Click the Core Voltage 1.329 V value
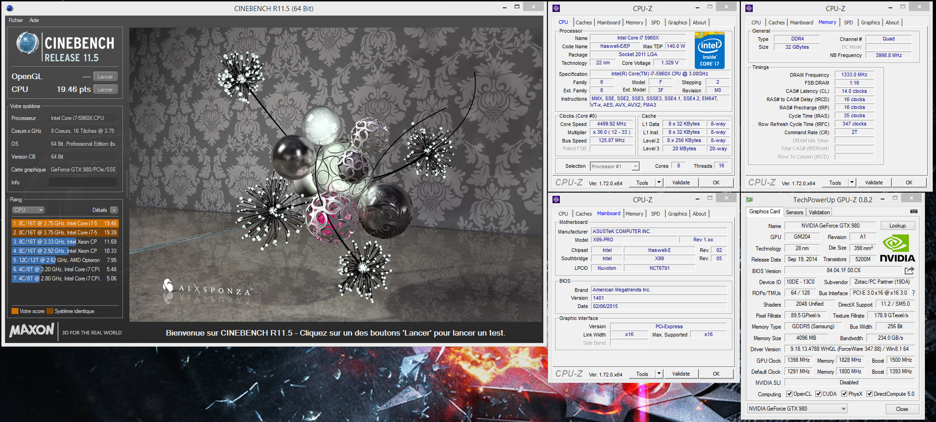The width and height of the screenshot is (936, 422). [670, 63]
